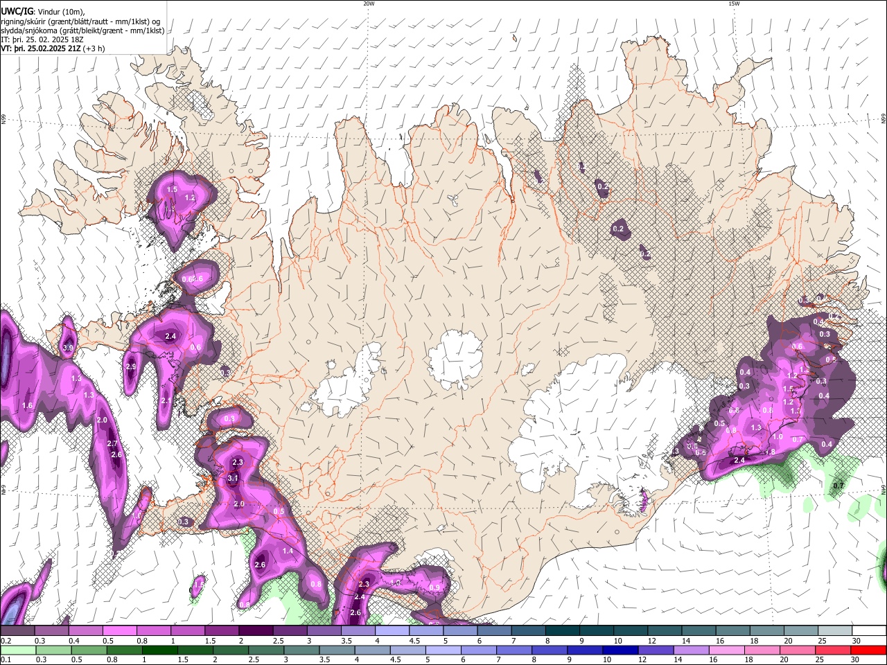Click the bold 'UWC/IG' title text
887x665 pixels.
[16, 12]
